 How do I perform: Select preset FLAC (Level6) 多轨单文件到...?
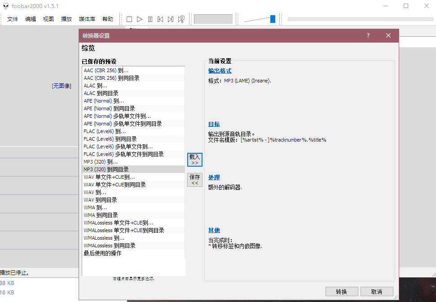point(133,147)
